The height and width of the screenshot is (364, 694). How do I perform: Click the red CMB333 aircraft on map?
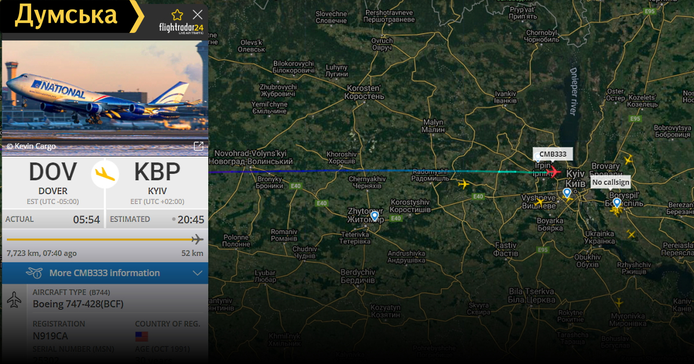tap(553, 172)
